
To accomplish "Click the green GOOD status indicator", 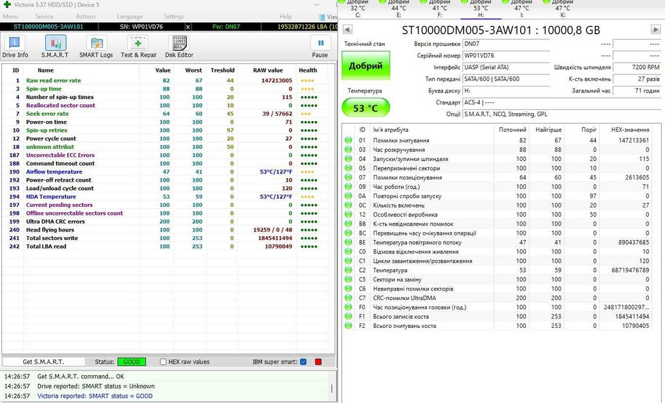I will tap(132, 362).
